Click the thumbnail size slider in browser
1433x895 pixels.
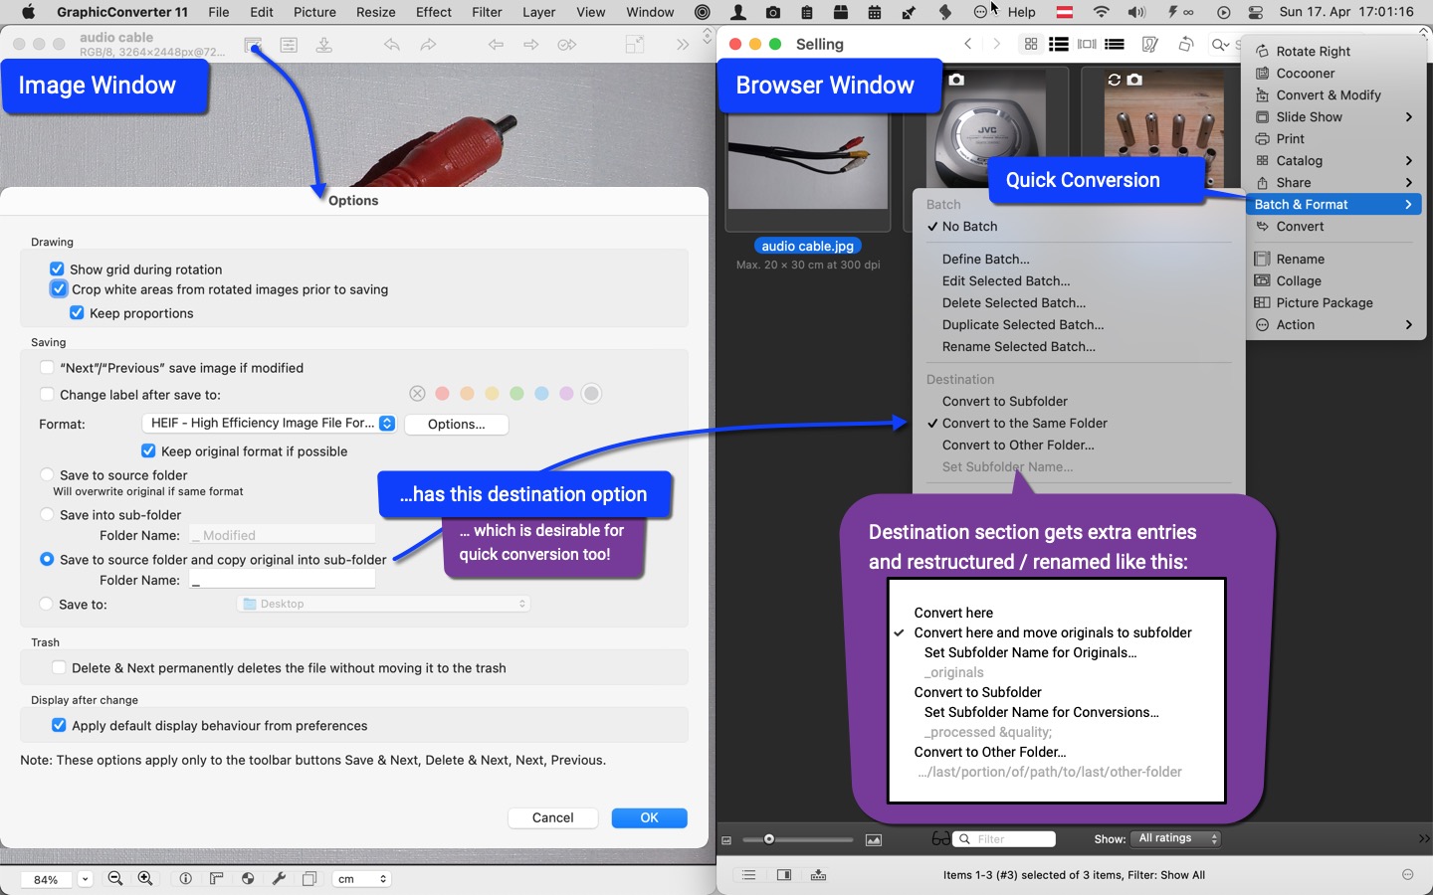pyautogui.click(x=798, y=839)
